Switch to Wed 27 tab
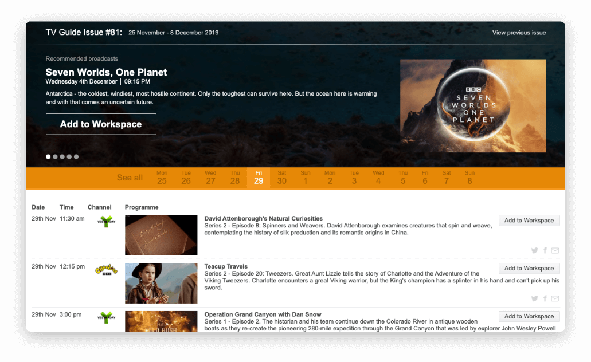Viewport: 591px width, 362px height. pos(210,178)
